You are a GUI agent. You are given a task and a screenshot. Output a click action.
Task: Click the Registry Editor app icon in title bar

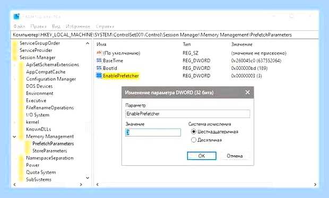16,16
